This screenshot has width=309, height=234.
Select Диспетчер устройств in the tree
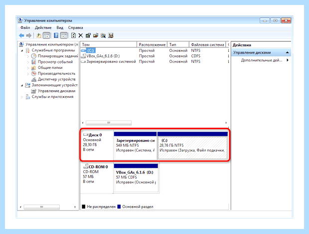click(56, 79)
